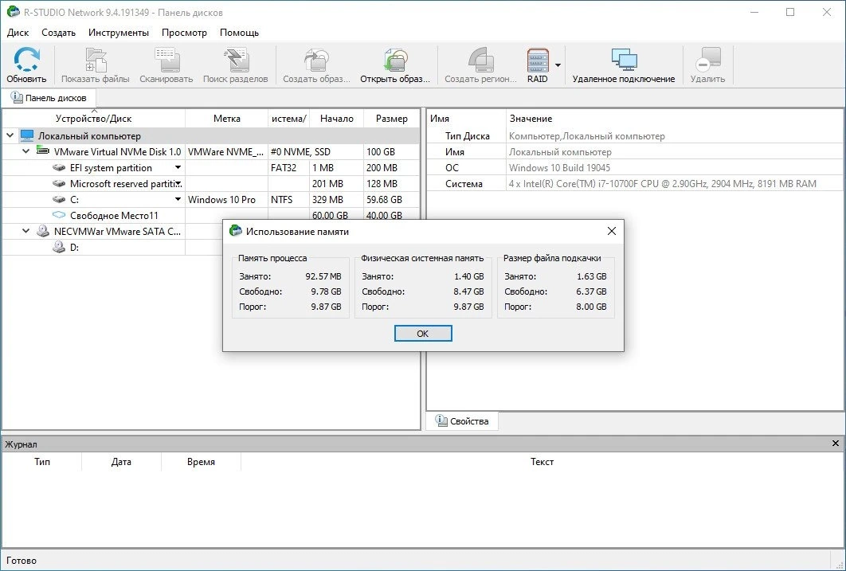Screen dimensions: 846x571
Task: Open the Удаленное подключение remote connection icon
Action: [624, 59]
